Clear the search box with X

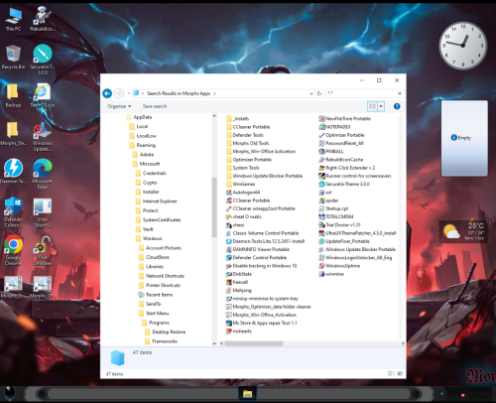pyautogui.click(x=400, y=93)
